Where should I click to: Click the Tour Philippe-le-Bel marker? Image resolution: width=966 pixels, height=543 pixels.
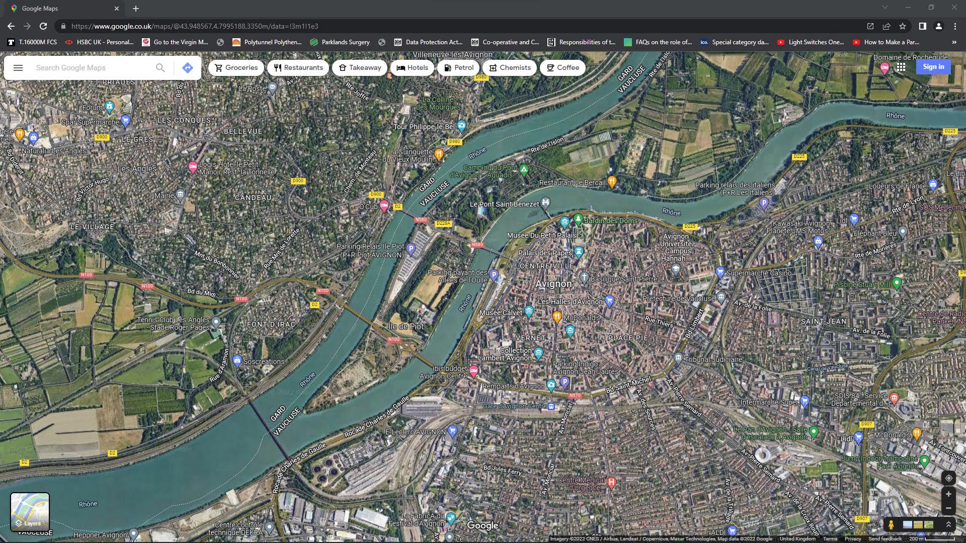(x=461, y=126)
